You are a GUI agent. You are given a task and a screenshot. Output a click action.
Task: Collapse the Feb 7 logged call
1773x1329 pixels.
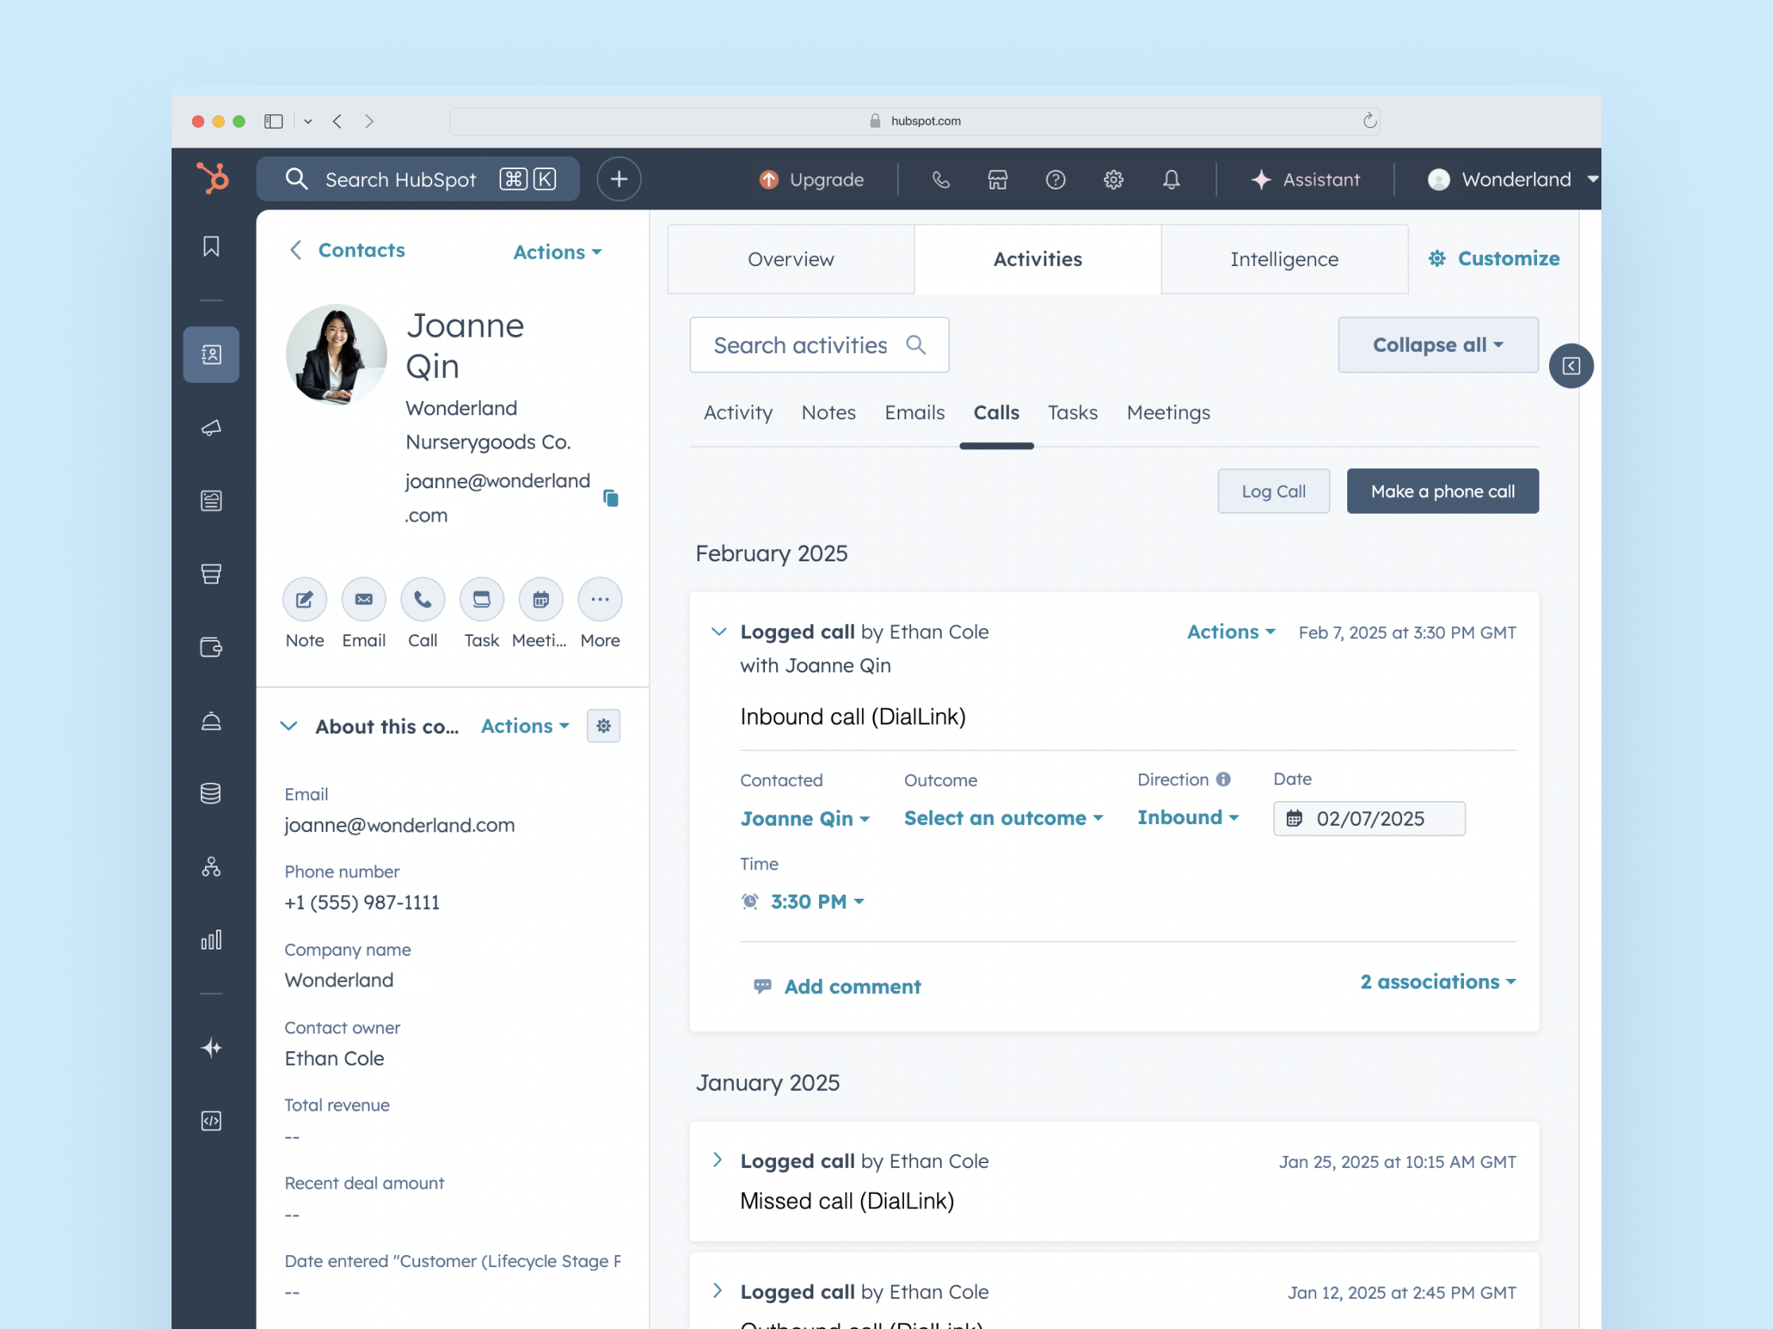point(718,632)
